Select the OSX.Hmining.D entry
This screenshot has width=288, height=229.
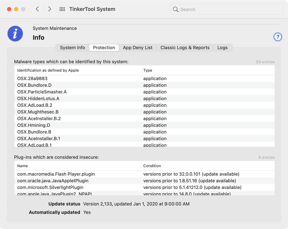point(144,125)
